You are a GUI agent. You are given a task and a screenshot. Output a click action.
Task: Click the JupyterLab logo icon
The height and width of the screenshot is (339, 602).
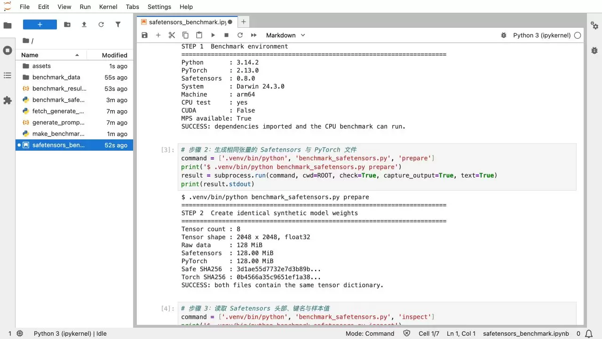pos(8,7)
